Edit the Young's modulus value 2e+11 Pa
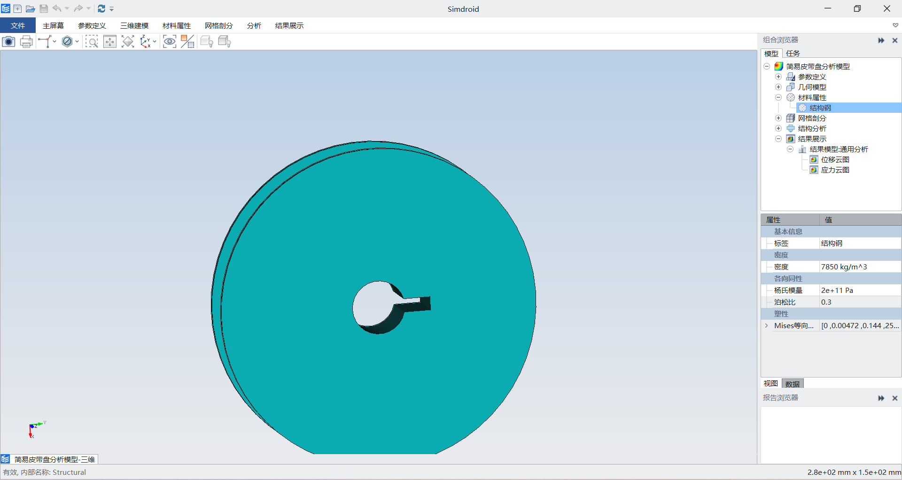 coord(860,290)
